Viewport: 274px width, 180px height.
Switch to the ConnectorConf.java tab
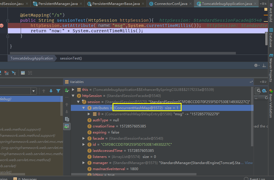[171, 4]
